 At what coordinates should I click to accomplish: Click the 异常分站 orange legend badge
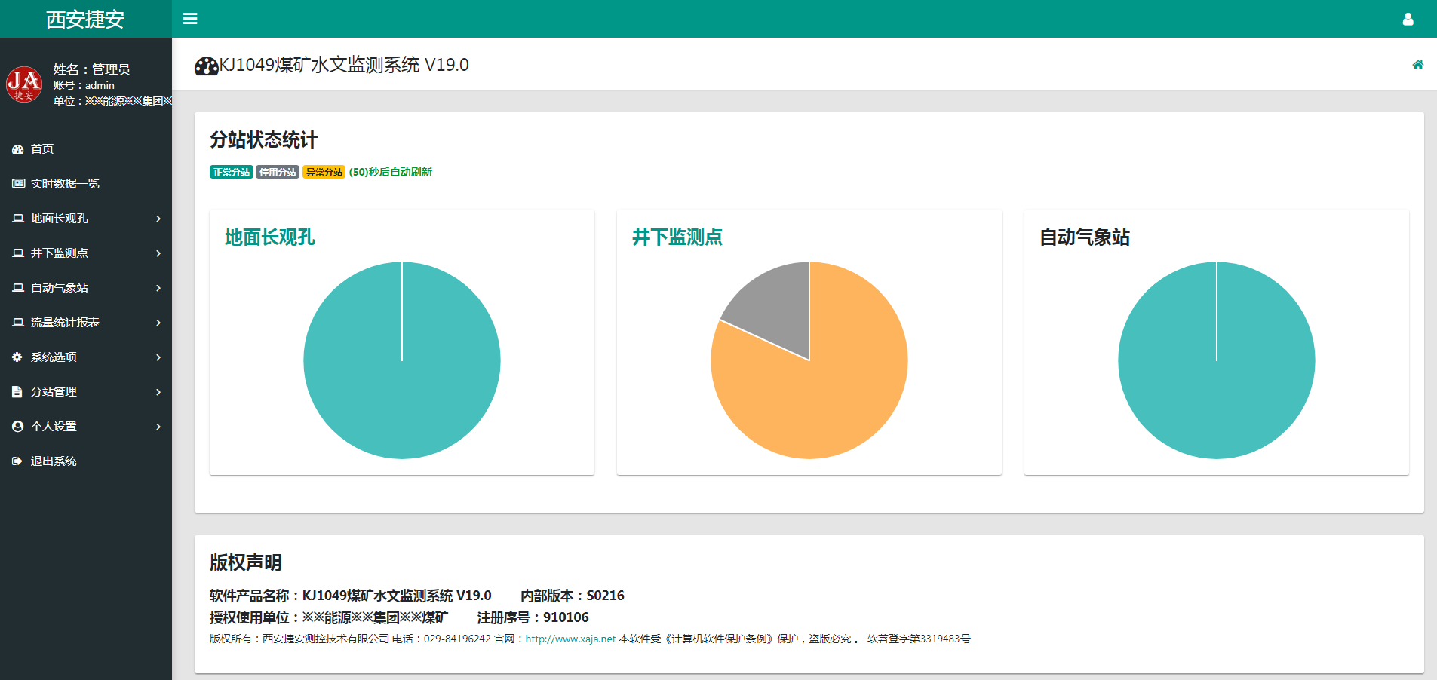324,172
